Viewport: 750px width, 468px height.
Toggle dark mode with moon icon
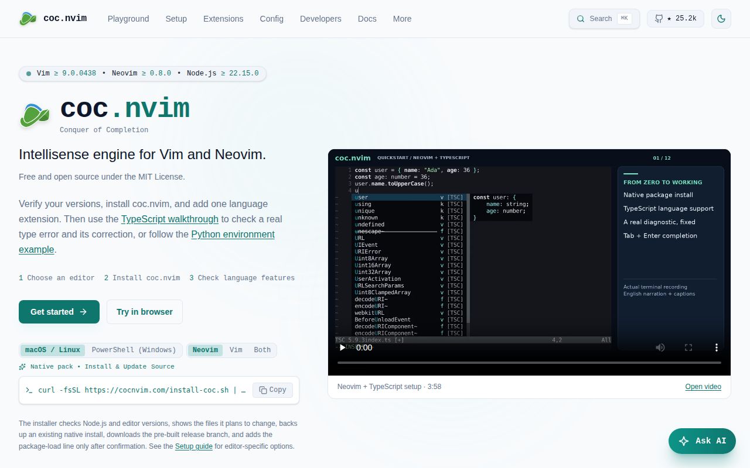(x=721, y=19)
